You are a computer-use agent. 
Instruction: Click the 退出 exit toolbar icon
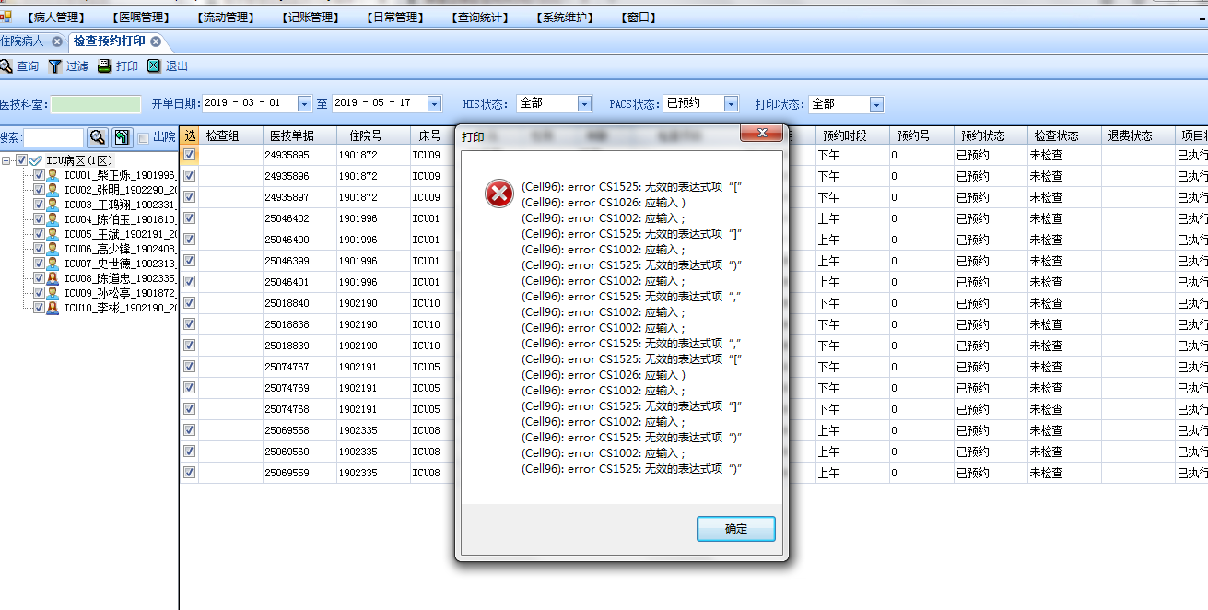tap(154, 66)
